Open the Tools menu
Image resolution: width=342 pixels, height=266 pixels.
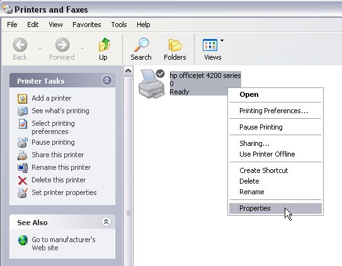[119, 25]
